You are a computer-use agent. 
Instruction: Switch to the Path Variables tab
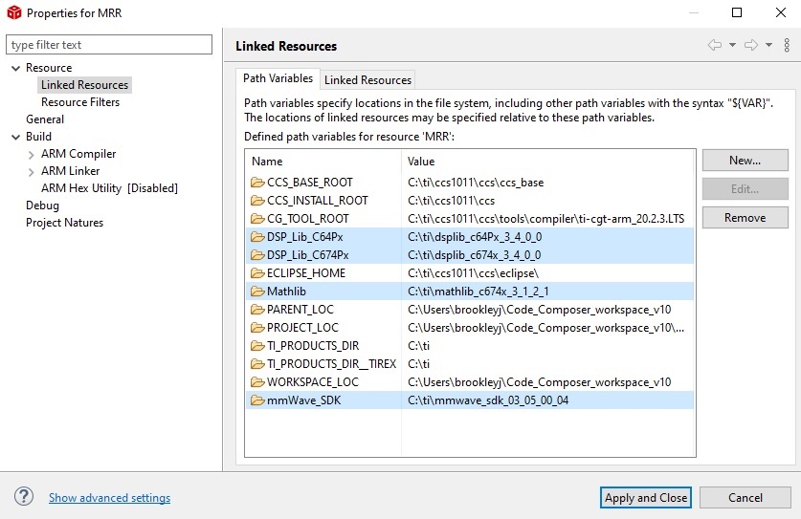click(x=278, y=78)
